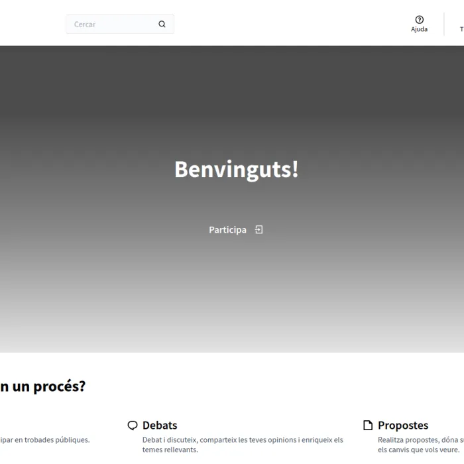
Task: Click the question mark help icon
Action: (419, 20)
